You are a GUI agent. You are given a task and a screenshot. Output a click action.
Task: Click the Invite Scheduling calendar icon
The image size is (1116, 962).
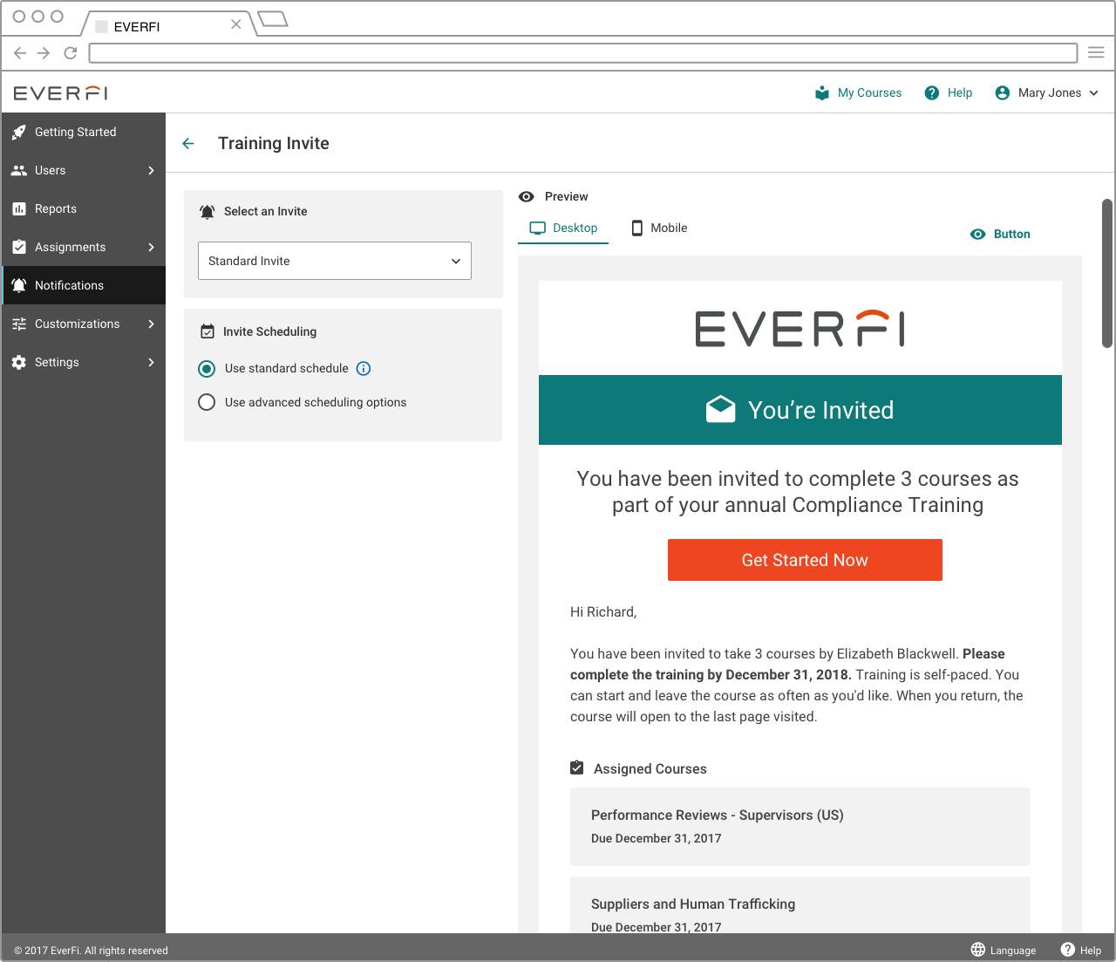point(208,331)
